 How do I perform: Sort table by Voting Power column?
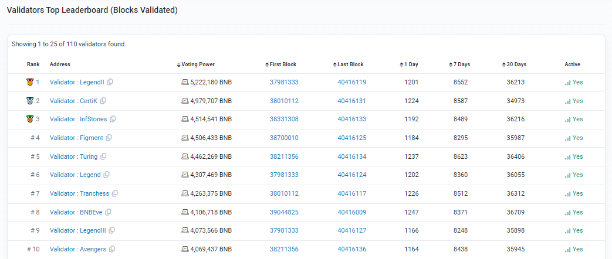198,64
